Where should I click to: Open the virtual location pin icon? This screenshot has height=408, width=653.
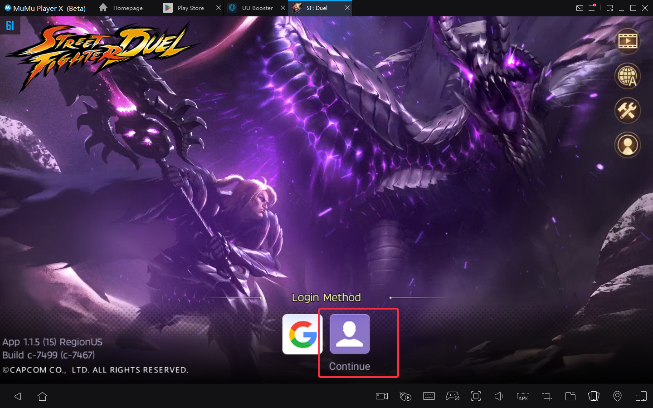[618, 396]
